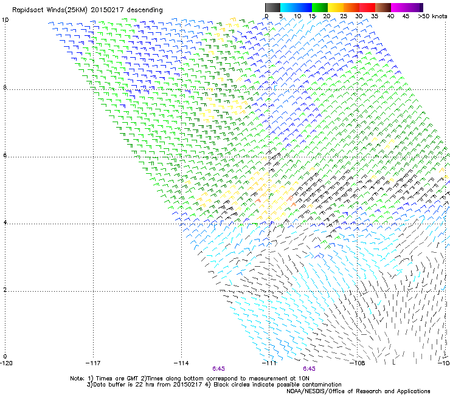Image resolution: width=450 pixels, height=395 pixels.
Task: Click the '5' label under the color bar
Action: point(281,16)
